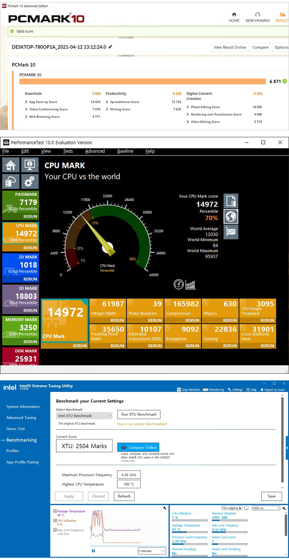
Task: Open Tests menu in PerformanceTest
Action: coord(68,151)
